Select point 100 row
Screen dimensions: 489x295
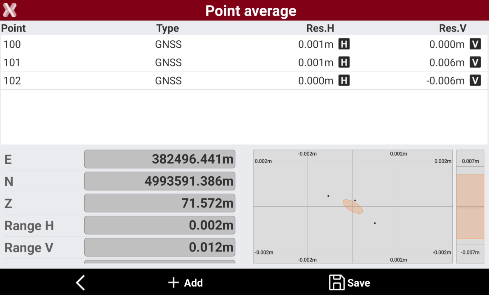pyautogui.click(x=244, y=44)
